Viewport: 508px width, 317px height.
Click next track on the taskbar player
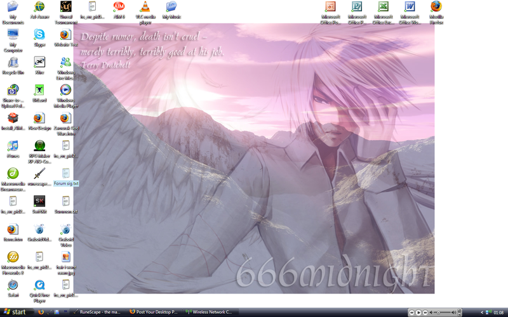pos(425,313)
